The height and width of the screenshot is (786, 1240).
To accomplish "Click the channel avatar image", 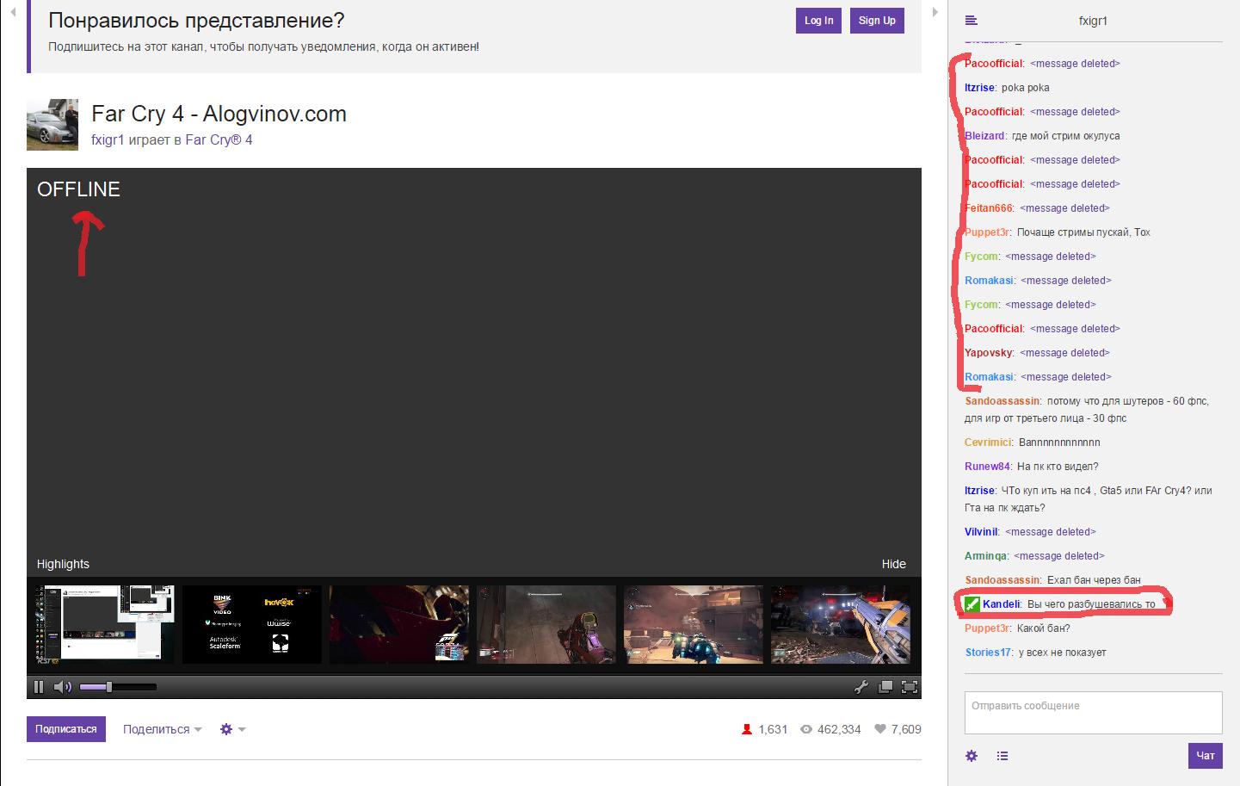I will pos(52,125).
